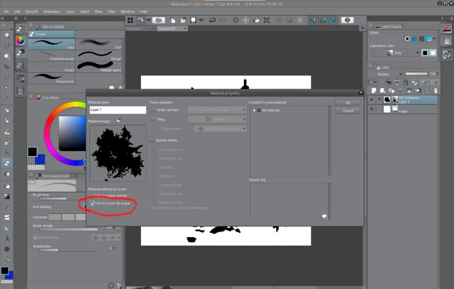Enable the Tiling checkbox

point(153,119)
